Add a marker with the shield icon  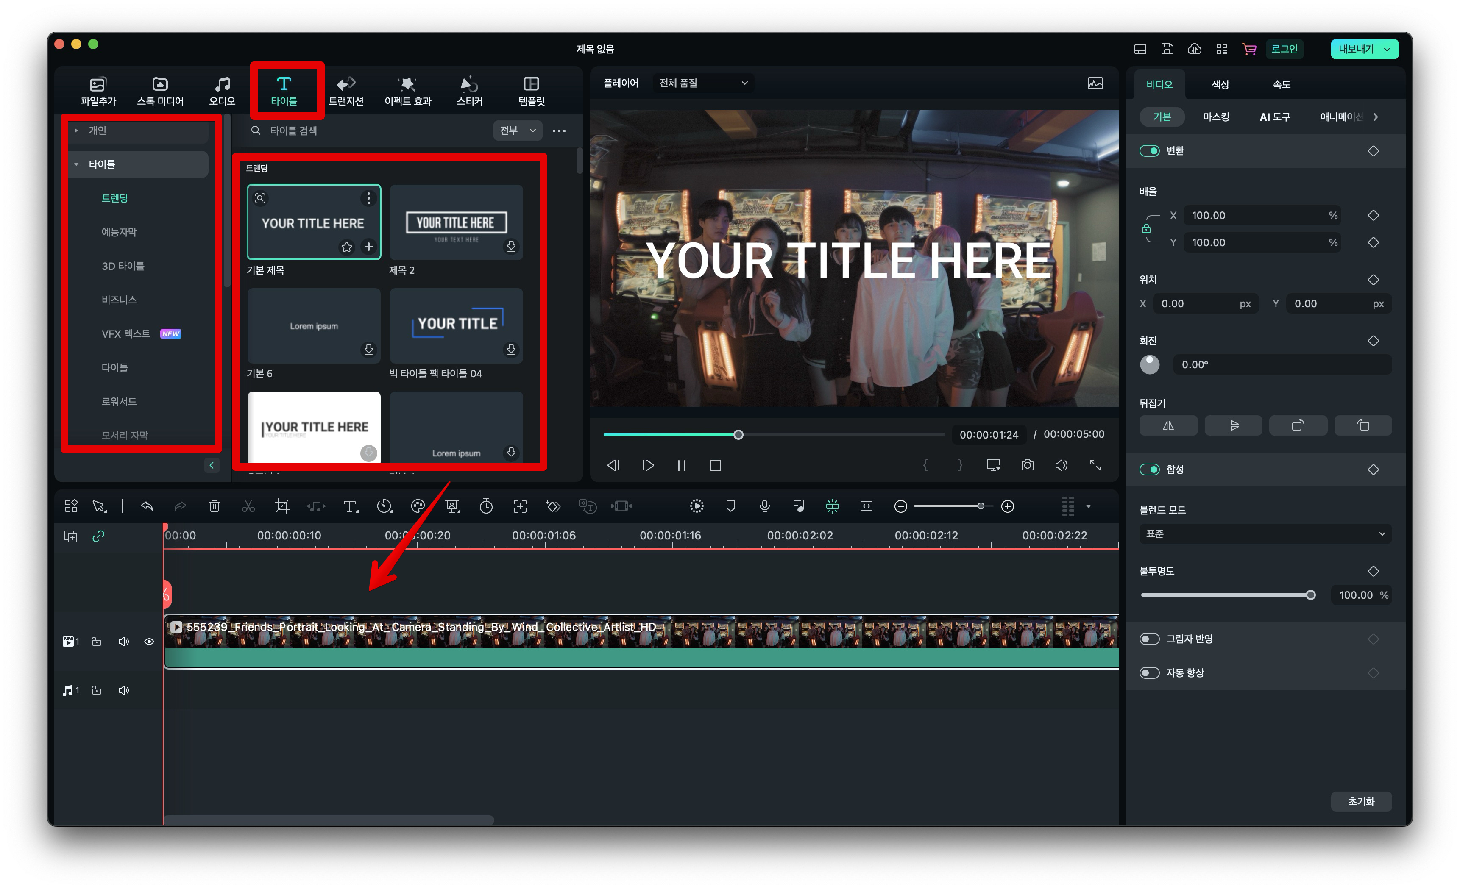(x=730, y=506)
